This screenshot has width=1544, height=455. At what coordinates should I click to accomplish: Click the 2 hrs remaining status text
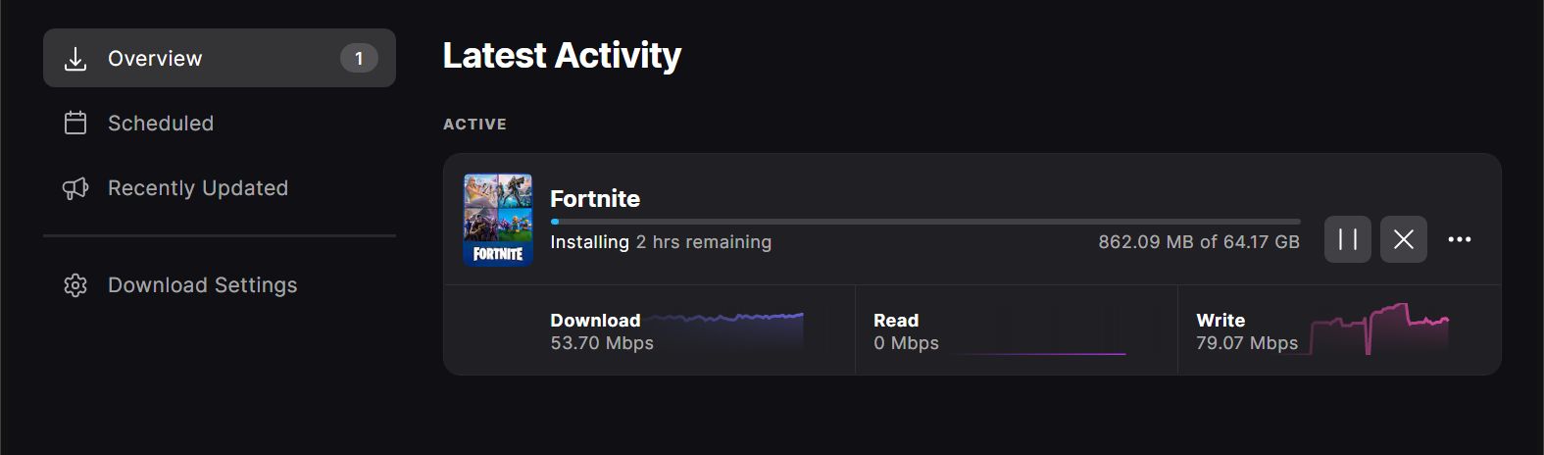[703, 242]
